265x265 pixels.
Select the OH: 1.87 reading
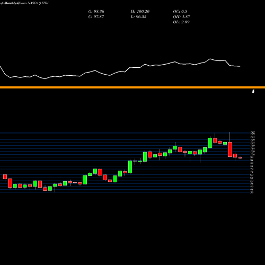click(x=182, y=17)
